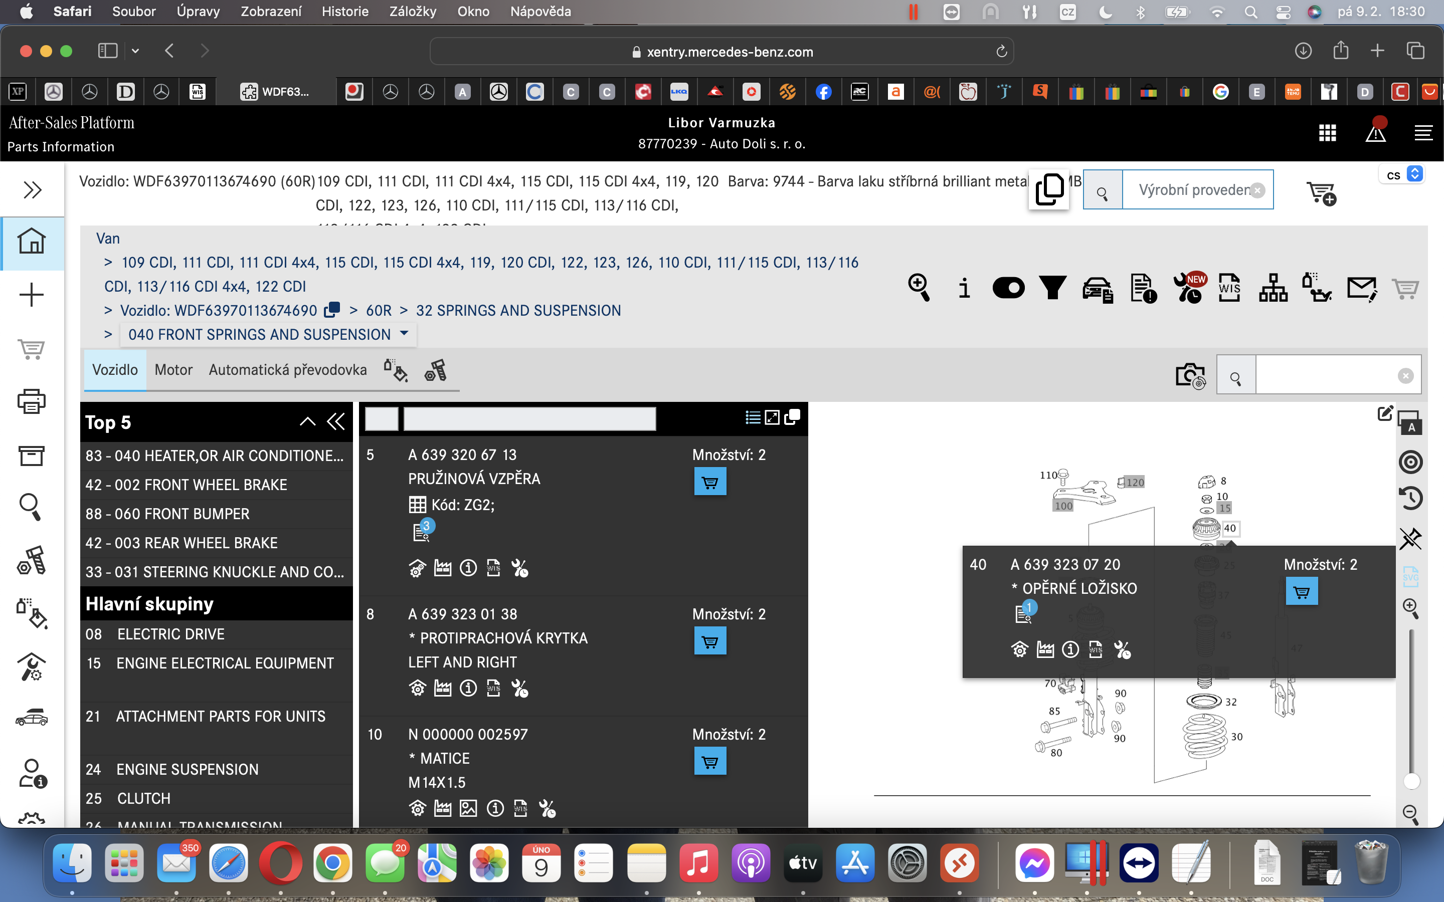This screenshot has width=1444, height=902.
Task: Select the filter/funnel icon in toolbar
Action: 1053,289
